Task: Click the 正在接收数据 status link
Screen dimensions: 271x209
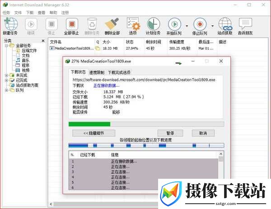Action: tap(107, 86)
